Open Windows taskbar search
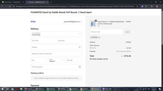Viewport: 163px width, 91px height. coord(7,89)
